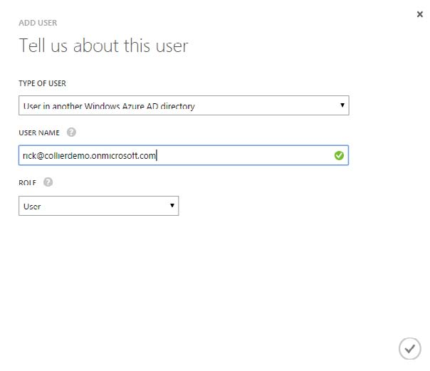This screenshot has width=430, height=371.
Task: Click the help icon beside USER NAME
Action: tap(71, 132)
